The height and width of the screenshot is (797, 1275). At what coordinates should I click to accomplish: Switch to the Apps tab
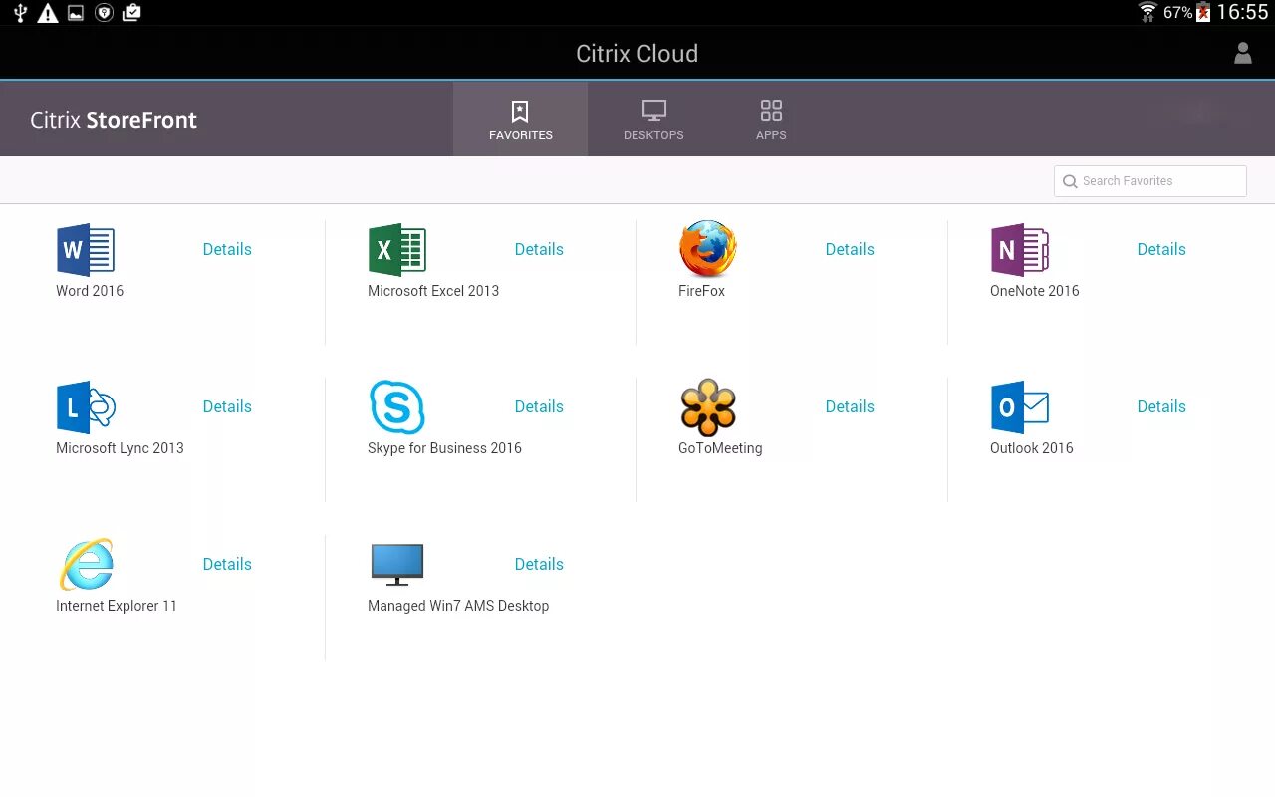771,120
